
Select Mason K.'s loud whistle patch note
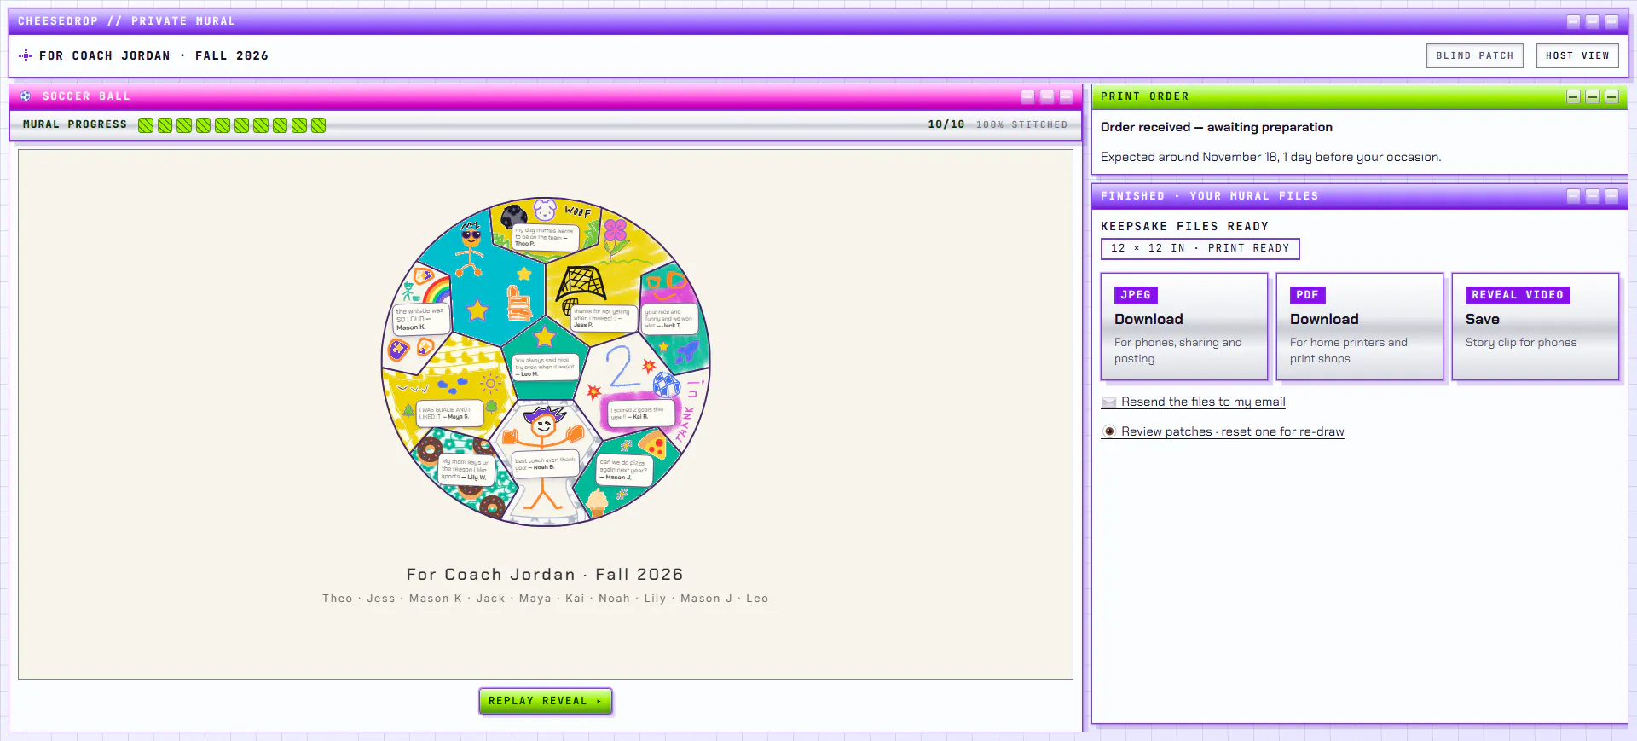pos(420,319)
